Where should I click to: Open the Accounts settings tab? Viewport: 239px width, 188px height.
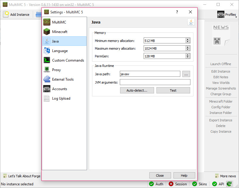tap(64, 89)
